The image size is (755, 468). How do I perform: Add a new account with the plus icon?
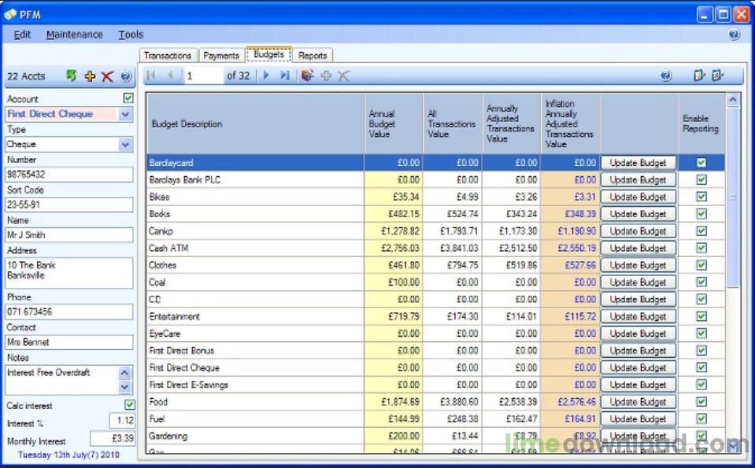[x=90, y=76]
